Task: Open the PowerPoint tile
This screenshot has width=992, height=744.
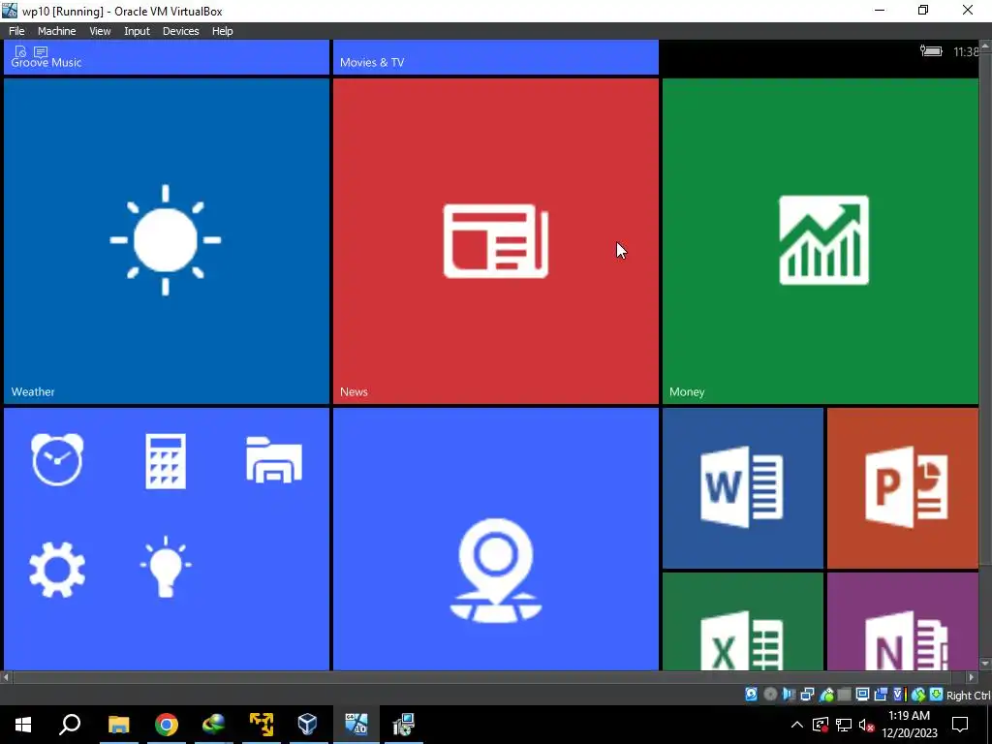Action: pyautogui.click(x=903, y=488)
